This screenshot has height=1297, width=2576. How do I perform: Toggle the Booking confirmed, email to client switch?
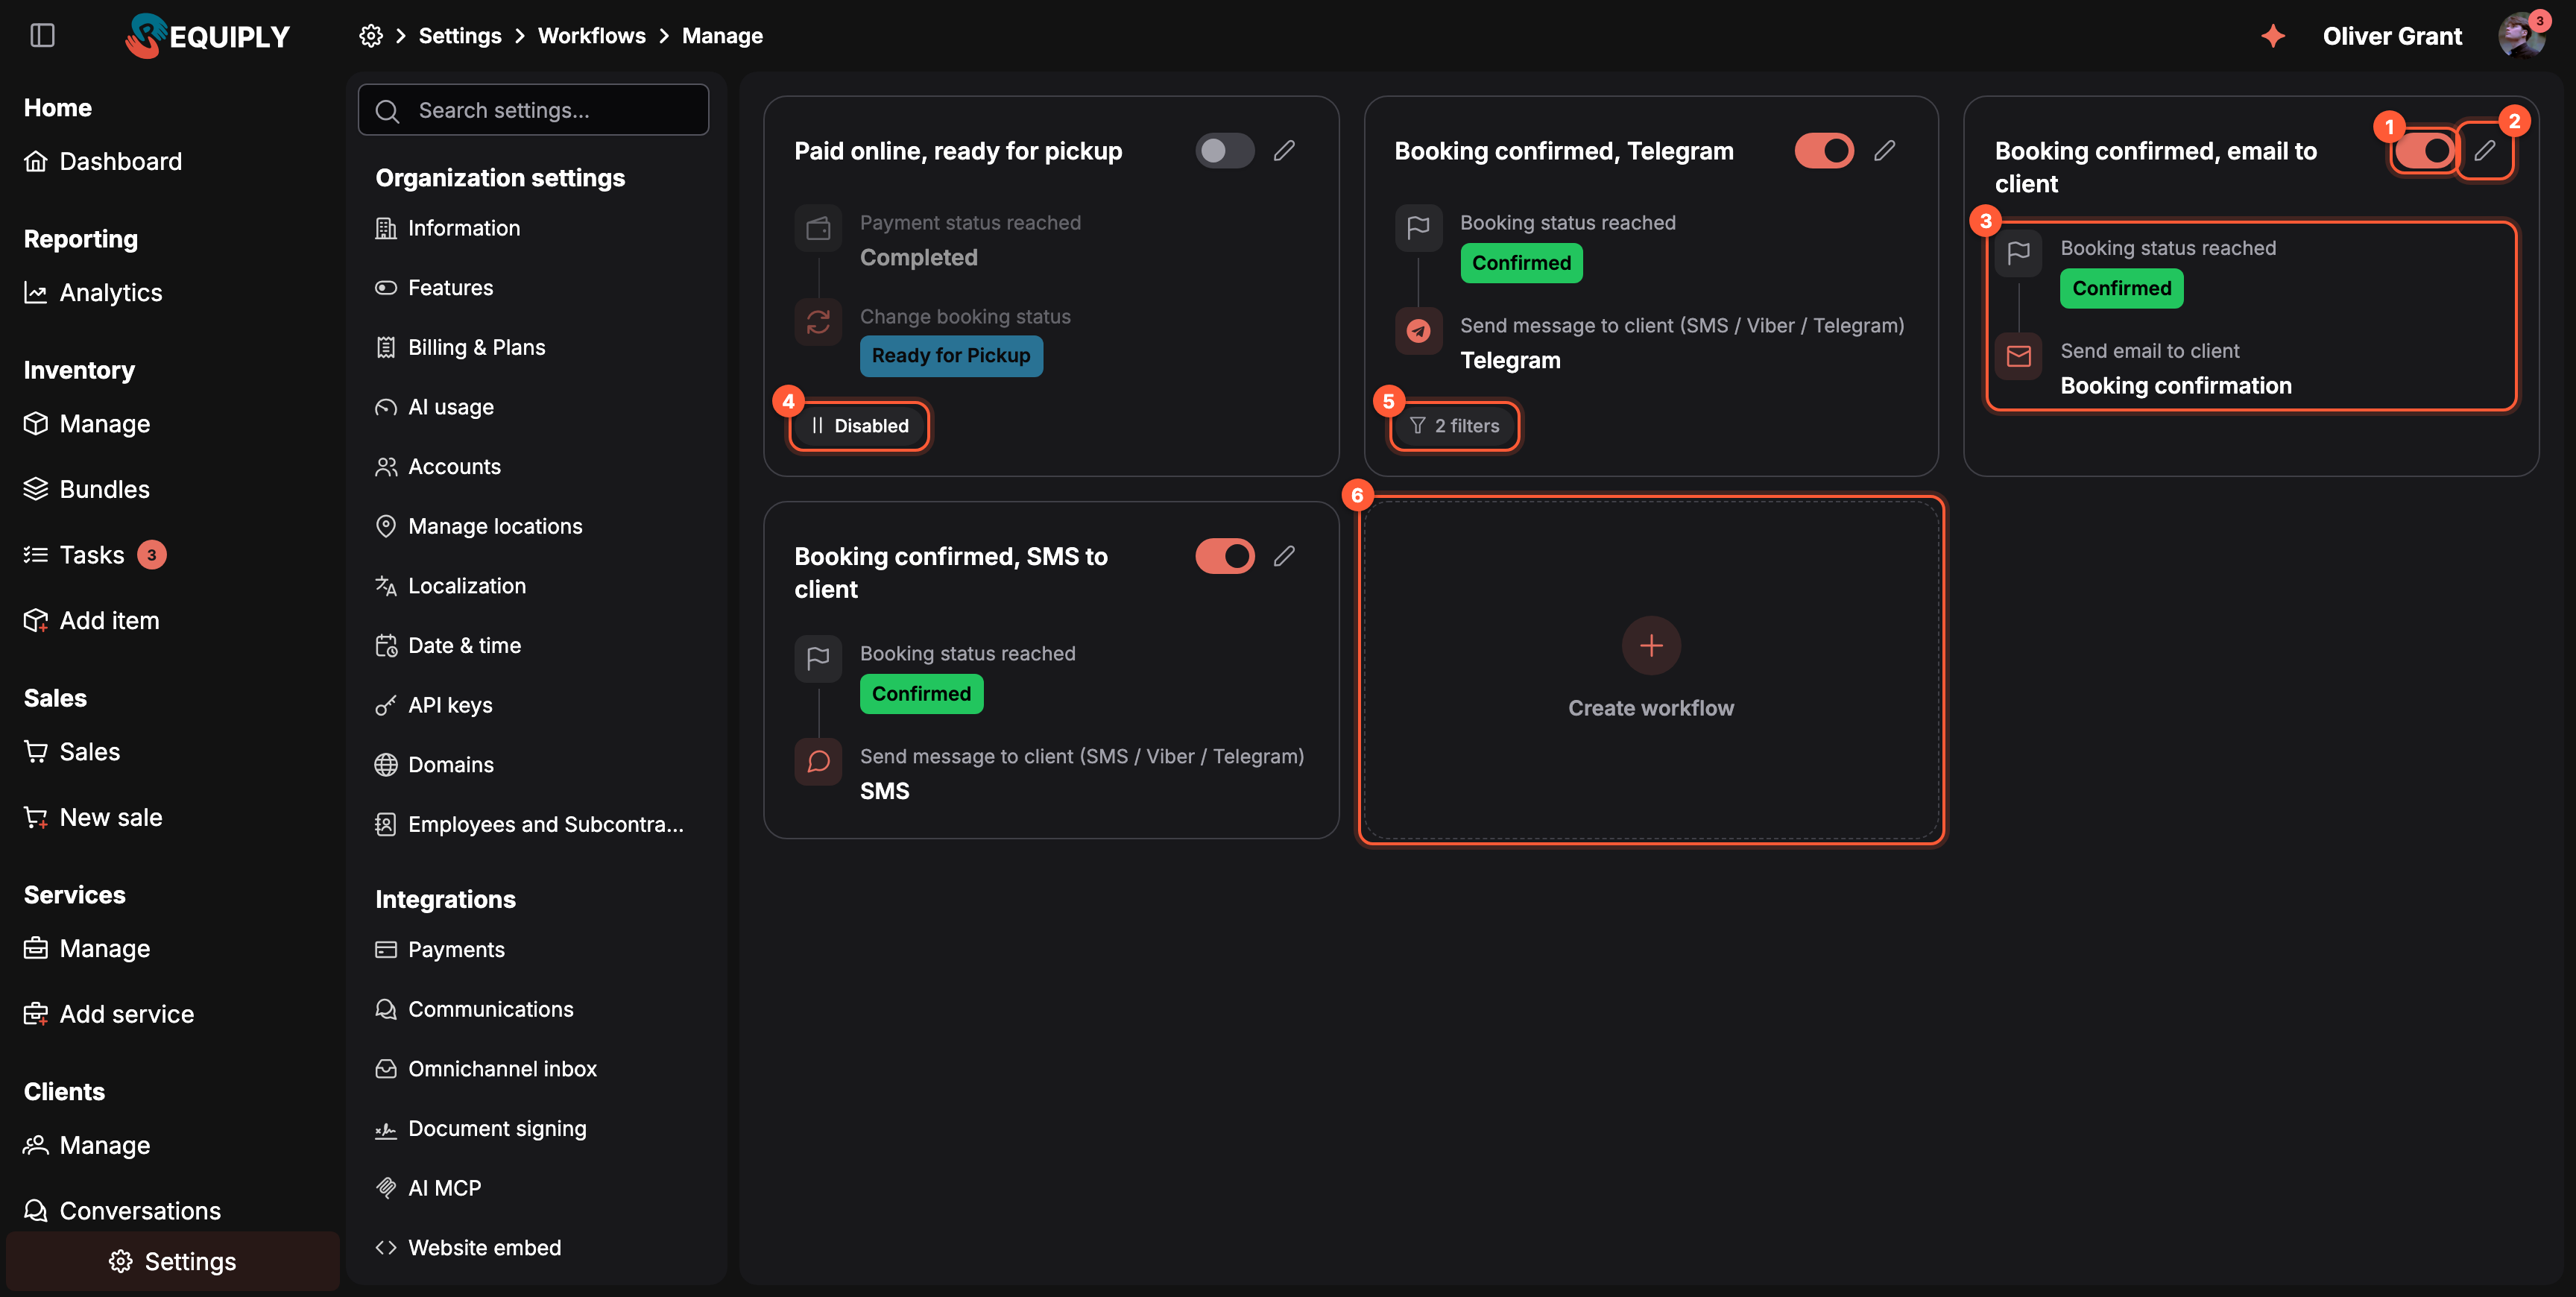click(x=2424, y=151)
